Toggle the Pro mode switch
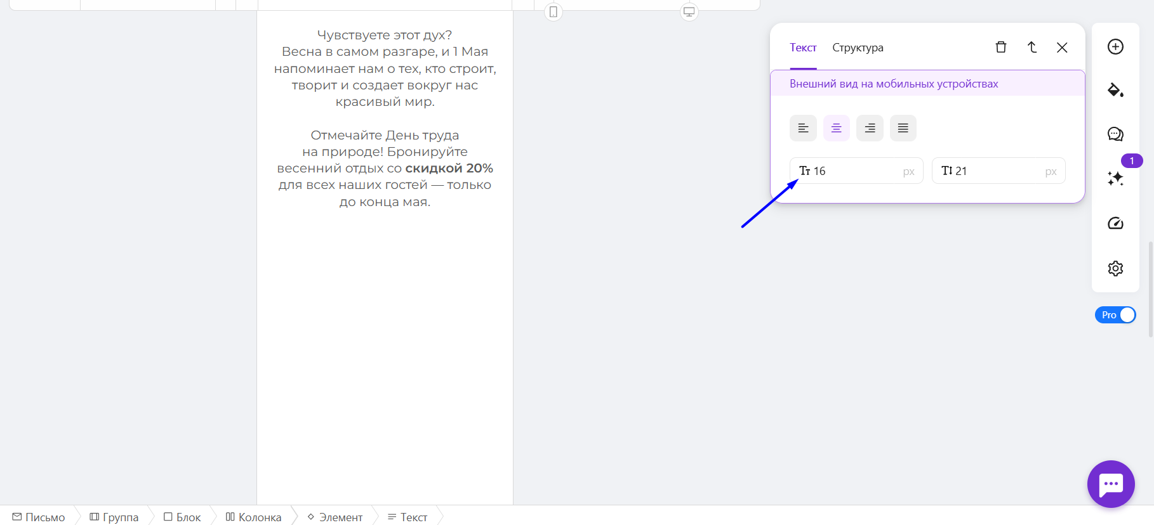This screenshot has height=525, width=1154. pos(1115,315)
